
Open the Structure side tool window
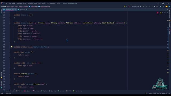[1, 75]
